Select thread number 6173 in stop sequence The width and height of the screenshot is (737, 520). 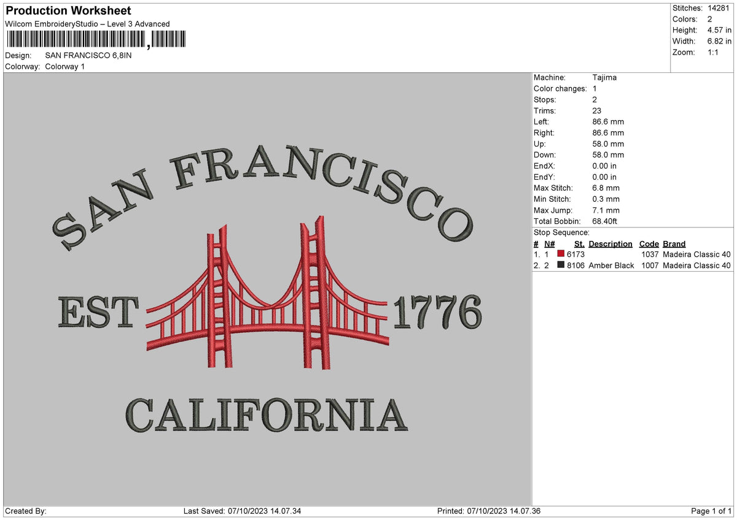tap(576, 254)
